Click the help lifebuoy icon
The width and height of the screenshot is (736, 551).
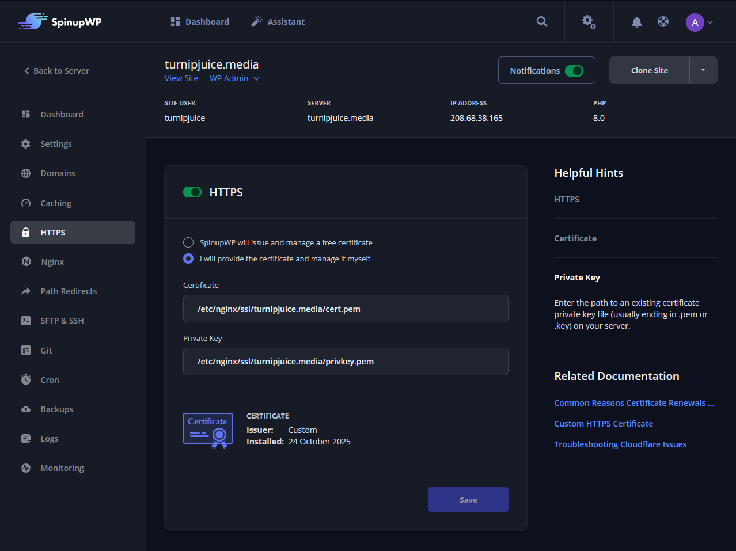[663, 22]
